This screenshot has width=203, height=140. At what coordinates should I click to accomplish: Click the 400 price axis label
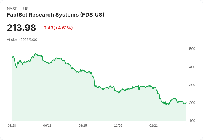tap(192, 67)
